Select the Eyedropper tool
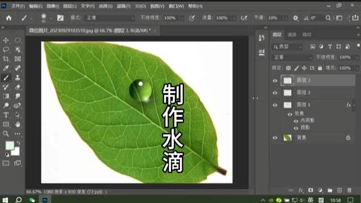 tap(6, 68)
